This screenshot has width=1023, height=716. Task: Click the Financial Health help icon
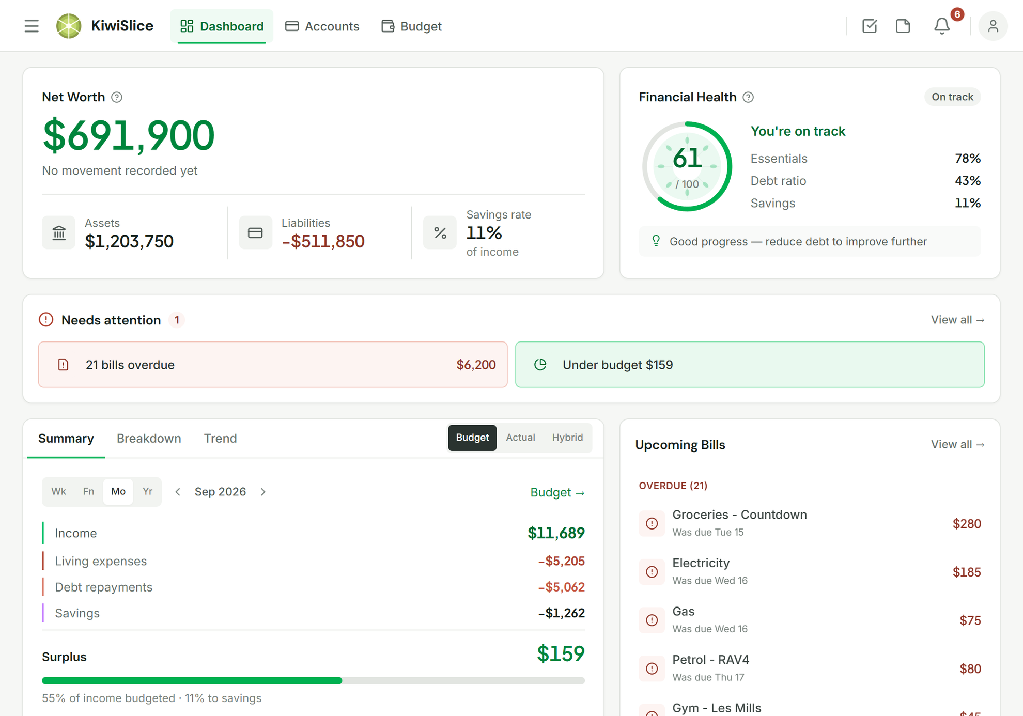[748, 97]
